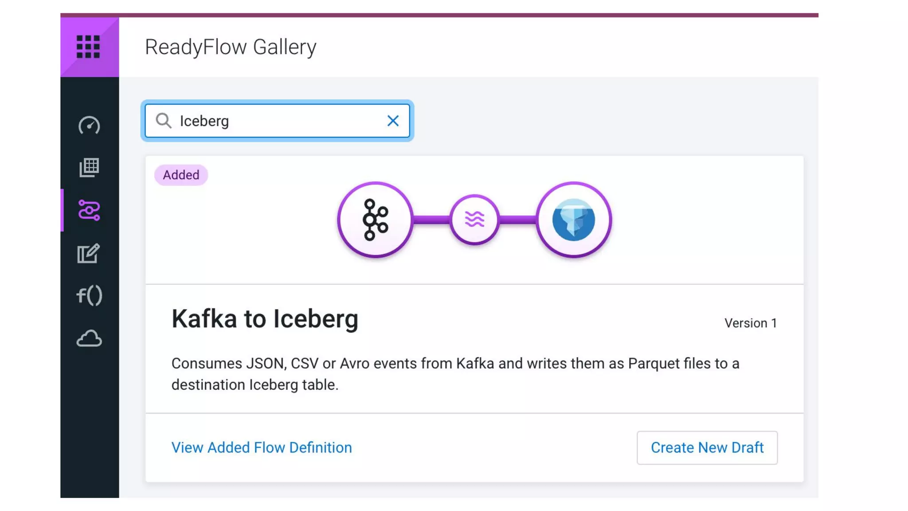The width and height of the screenshot is (908, 511).
Task: Clear the Iceberg search text
Action: (x=393, y=121)
